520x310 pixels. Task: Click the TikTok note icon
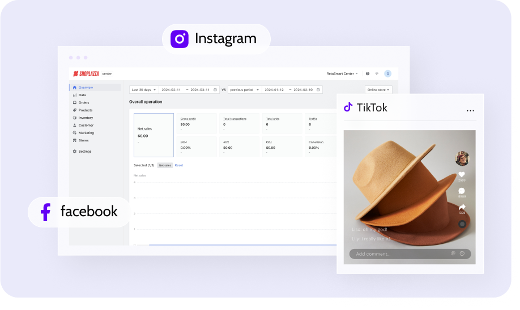pos(348,107)
